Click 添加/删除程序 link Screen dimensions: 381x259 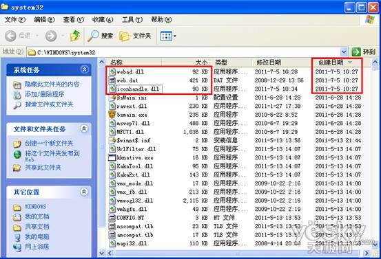[45, 94]
